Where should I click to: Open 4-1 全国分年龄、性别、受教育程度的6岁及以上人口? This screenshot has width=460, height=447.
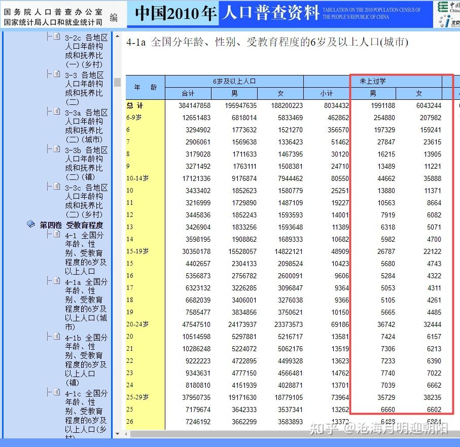click(86, 253)
